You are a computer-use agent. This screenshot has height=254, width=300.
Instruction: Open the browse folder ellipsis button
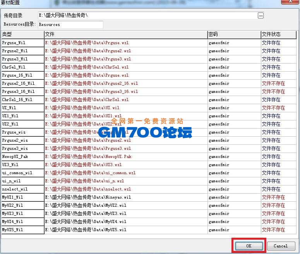coord(261,15)
